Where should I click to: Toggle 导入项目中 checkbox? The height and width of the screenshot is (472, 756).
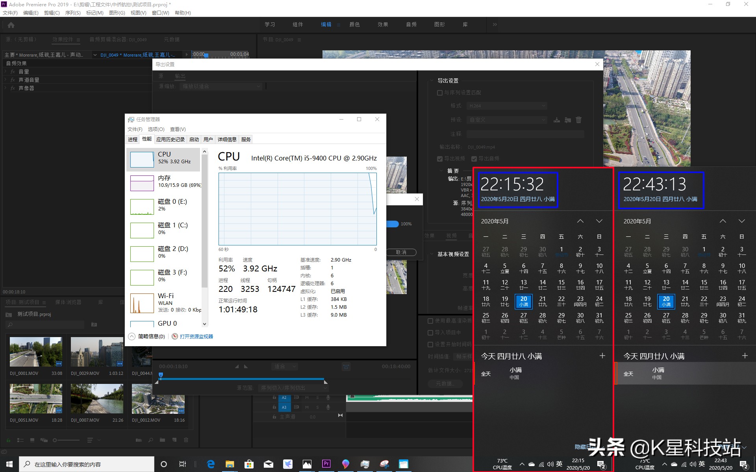[430, 333]
